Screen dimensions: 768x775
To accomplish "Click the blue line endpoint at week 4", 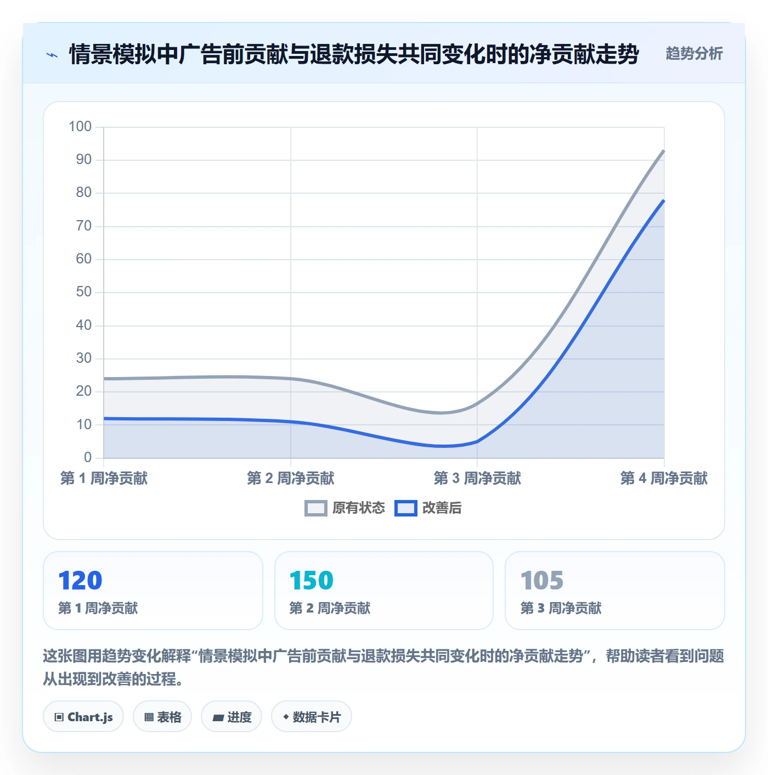I will point(664,200).
